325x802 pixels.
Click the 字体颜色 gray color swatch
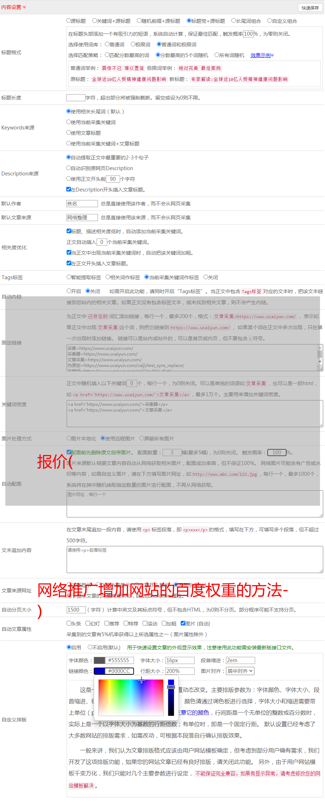[x=99, y=660]
